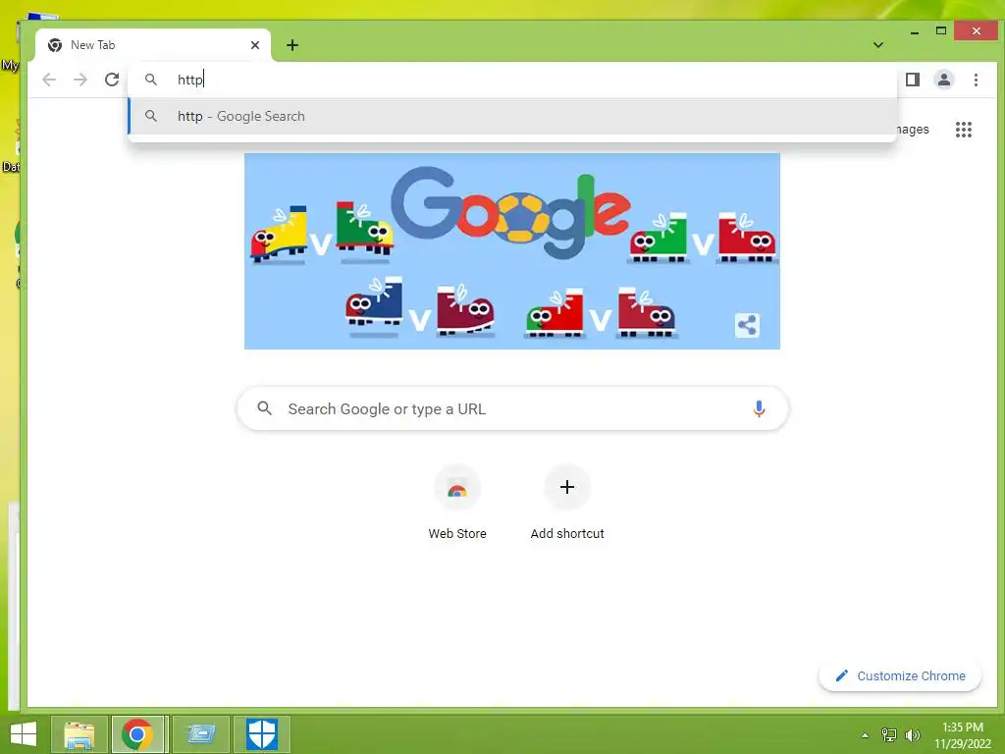
Task: Open the taskbar app with blue window icon
Action: click(200, 734)
